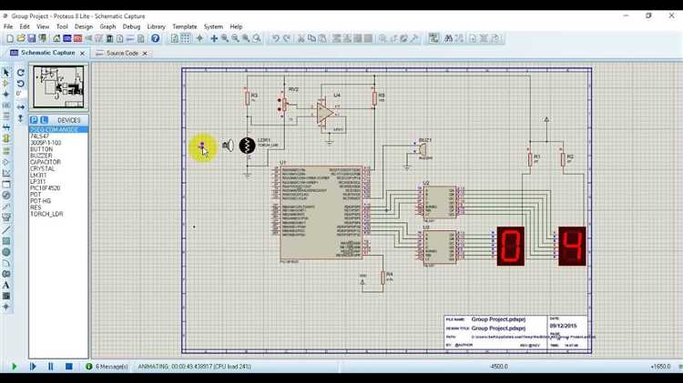This screenshot has width=683, height=383.
Task: Stop the simulation with the square button
Action: pyautogui.click(x=69, y=367)
